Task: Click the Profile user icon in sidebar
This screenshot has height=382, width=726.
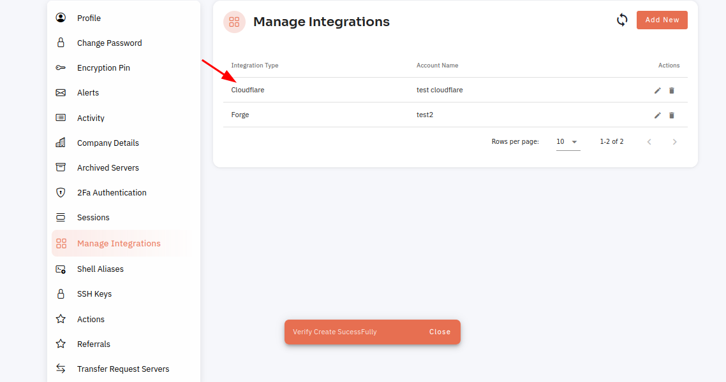Action: pyautogui.click(x=61, y=18)
